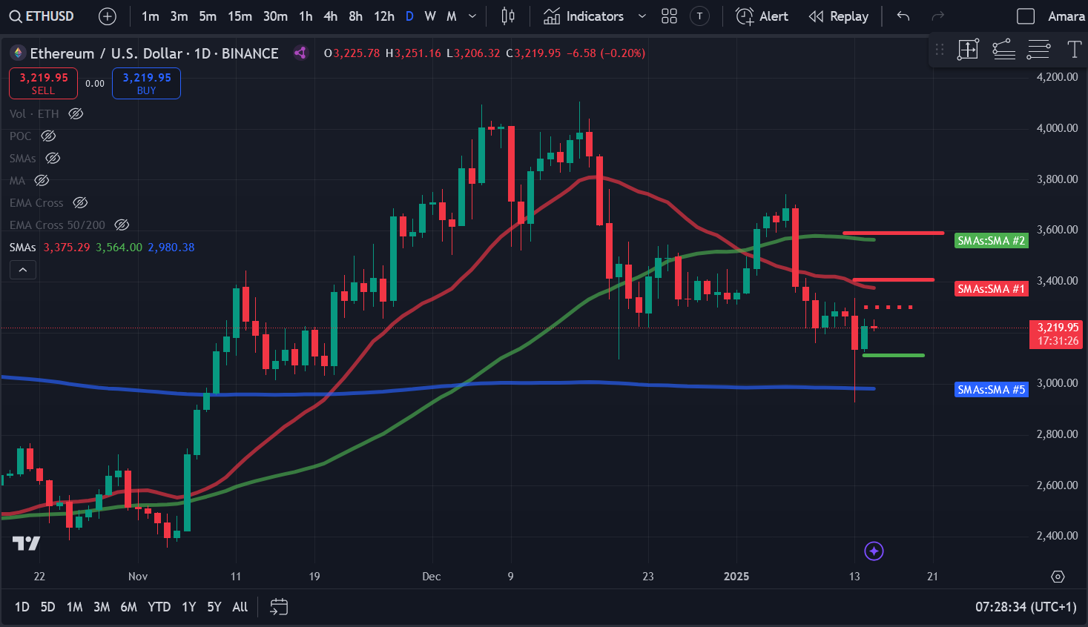Open the Indicators dialog
The image size is (1088, 627).
pos(584,16)
